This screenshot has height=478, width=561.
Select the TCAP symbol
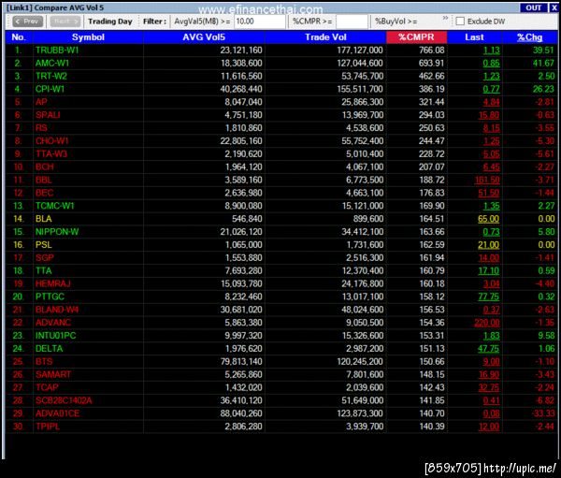tap(47, 388)
